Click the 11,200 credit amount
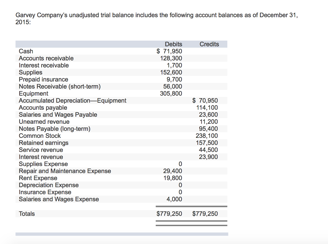 [x=209, y=122]
